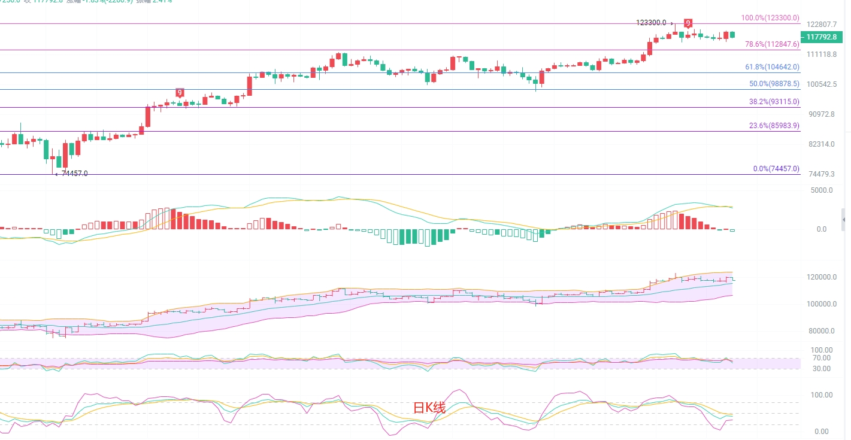Viewport: 851px width, 440px height.
Task: Select the 78.6% (112847.6) Fibonacci label
Action: [x=771, y=44]
